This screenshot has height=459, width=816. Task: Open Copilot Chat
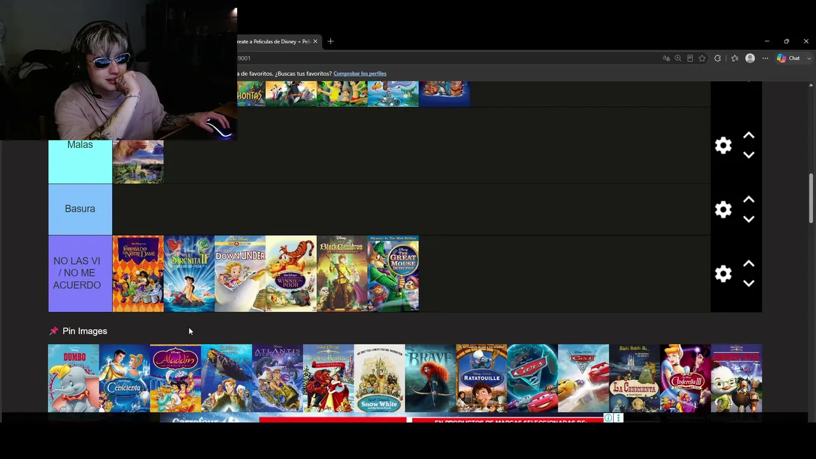(x=789, y=58)
